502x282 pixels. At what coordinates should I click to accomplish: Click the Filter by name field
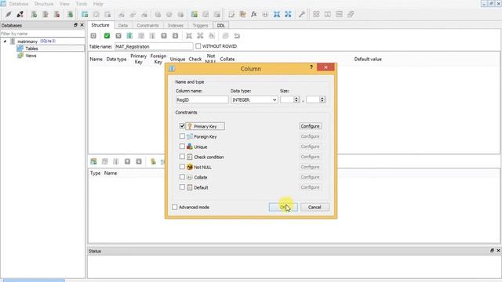click(x=42, y=34)
